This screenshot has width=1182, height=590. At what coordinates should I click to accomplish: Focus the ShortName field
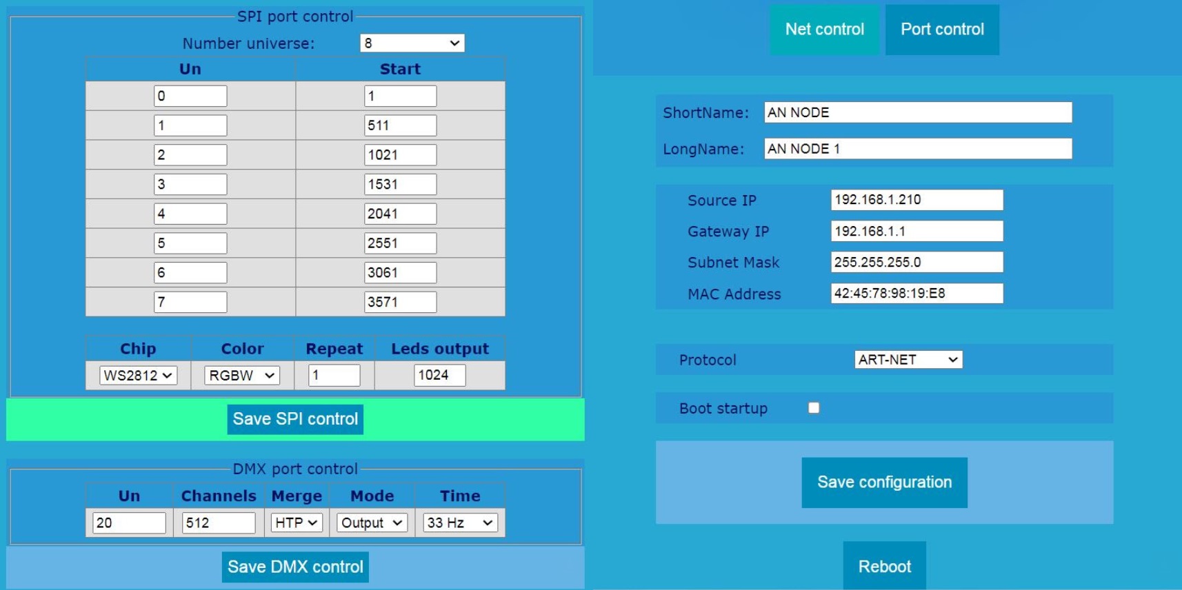click(918, 112)
